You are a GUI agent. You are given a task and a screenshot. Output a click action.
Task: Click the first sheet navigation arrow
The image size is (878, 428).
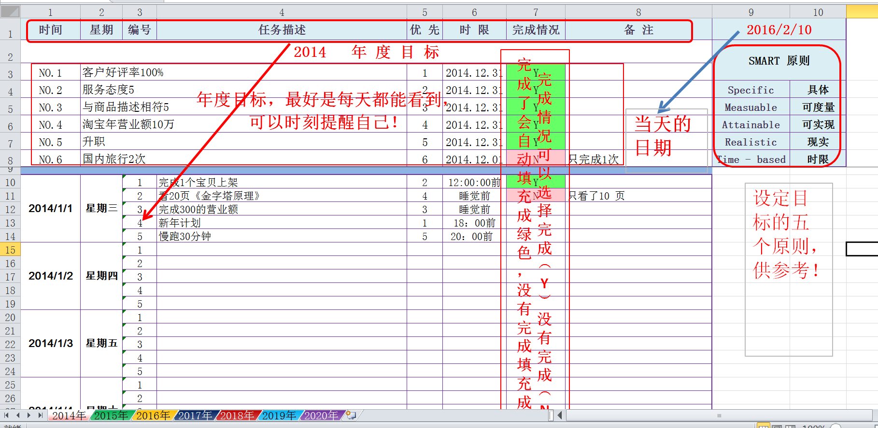point(7,415)
